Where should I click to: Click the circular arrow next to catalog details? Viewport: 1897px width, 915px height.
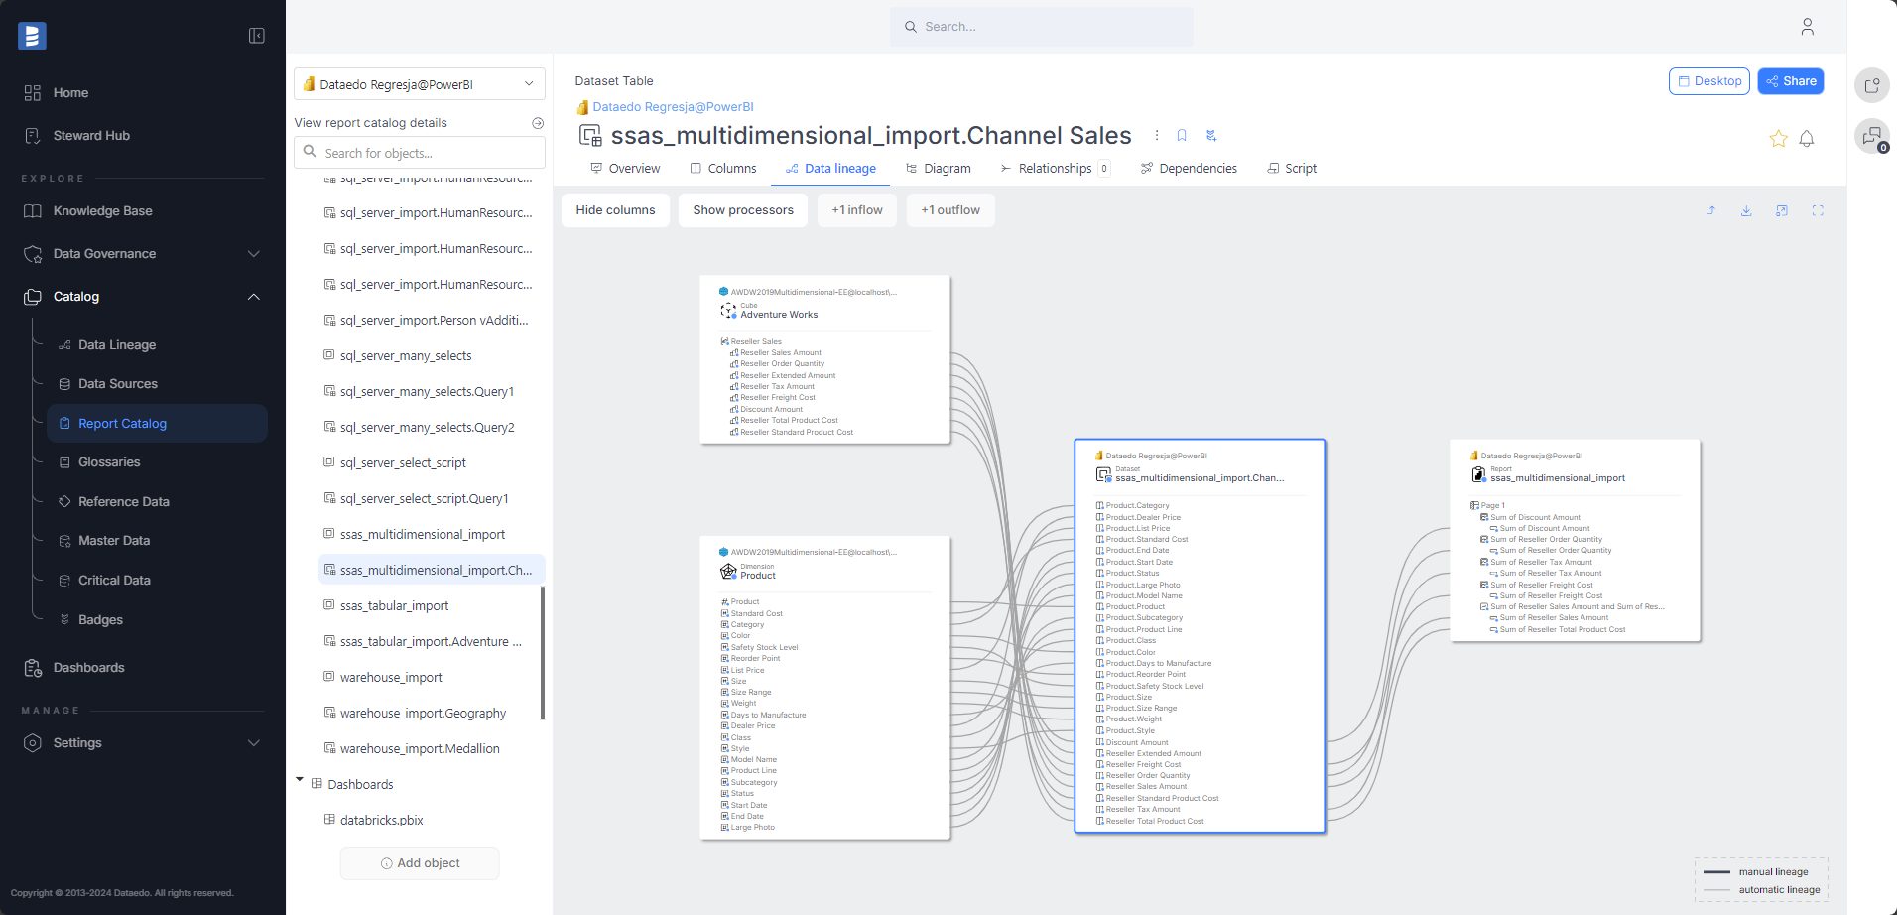(538, 123)
